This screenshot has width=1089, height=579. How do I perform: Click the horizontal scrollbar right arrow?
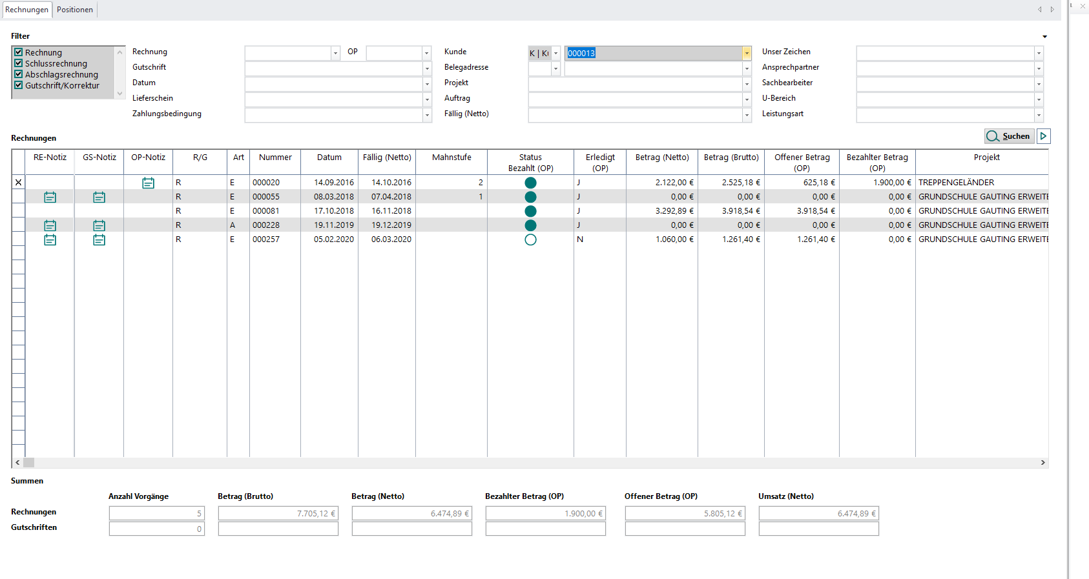(1042, 462)
